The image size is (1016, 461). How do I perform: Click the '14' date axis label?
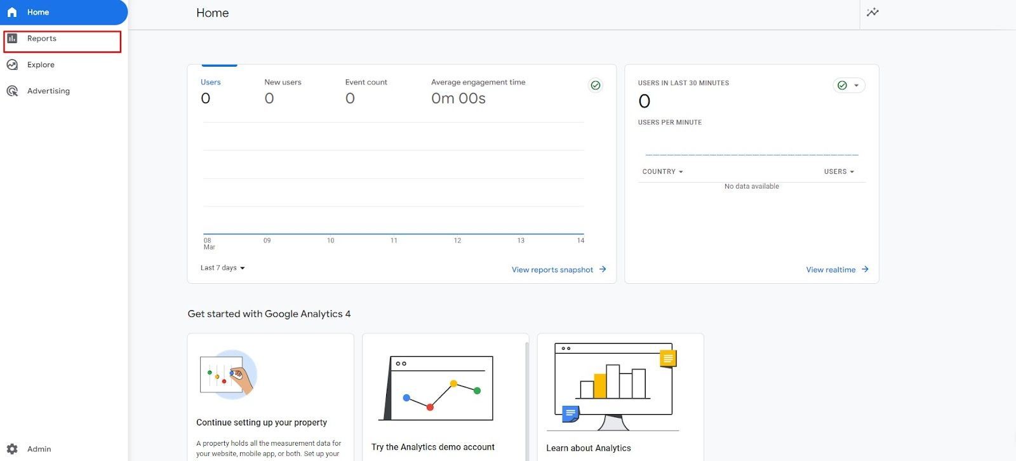[x=580, y=241]
